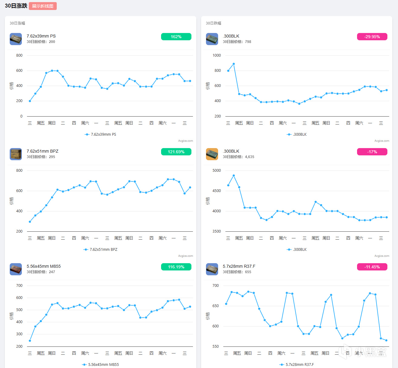This screenshot has height=368, width=398.
Task: Toggle the 7.62x51mm BPZ chart legend
Action: click(100, 250)
